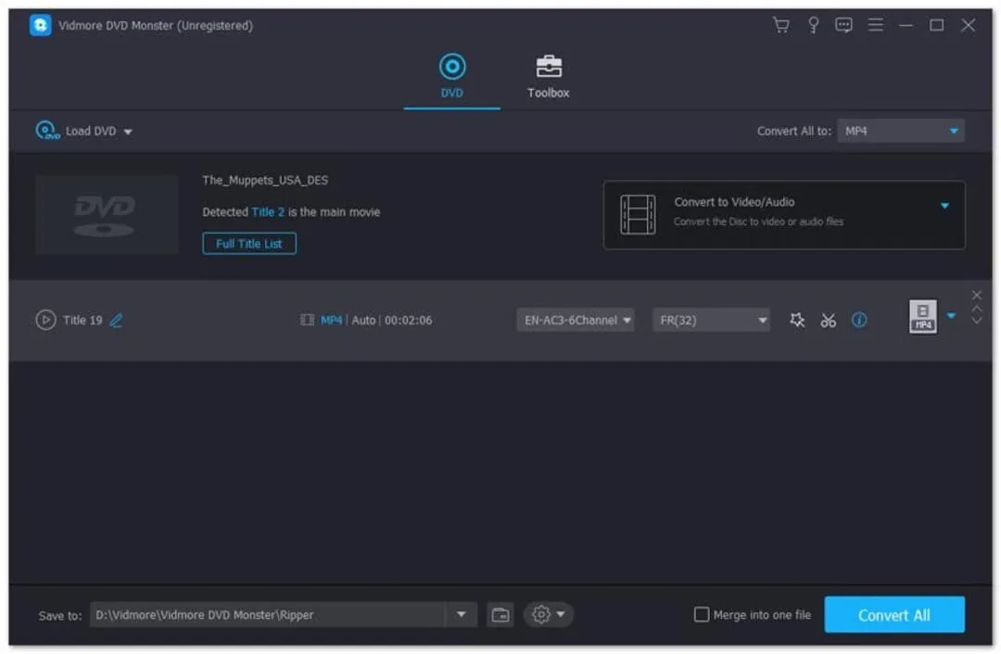
Task: Click the info icon for media details
Action: click(x=859, y=320)
